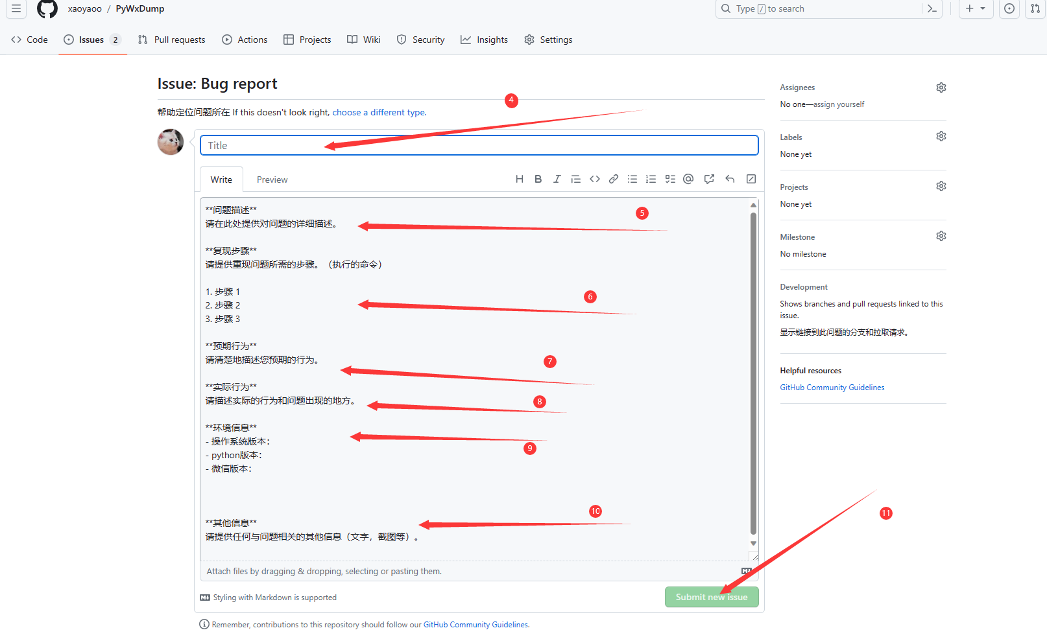Open the plus create-new dropdown
Image resolution: width=1047 pixels, height=639 pixels.
tap(975, 9)
